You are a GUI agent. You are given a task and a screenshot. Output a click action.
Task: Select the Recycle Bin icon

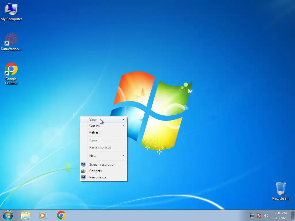281,191
